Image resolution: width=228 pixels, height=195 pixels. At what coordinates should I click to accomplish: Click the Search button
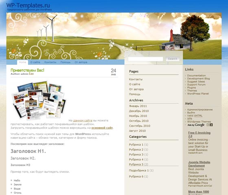173,59
